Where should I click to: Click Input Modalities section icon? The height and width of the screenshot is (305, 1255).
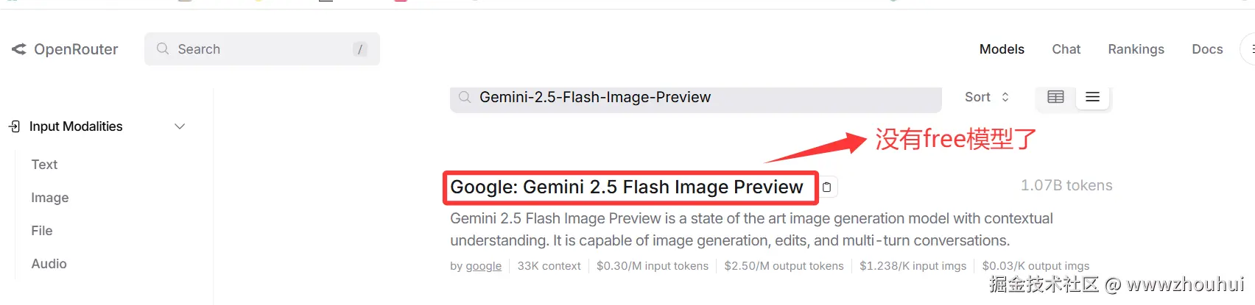pyautogui.click(x=14, y=126)
